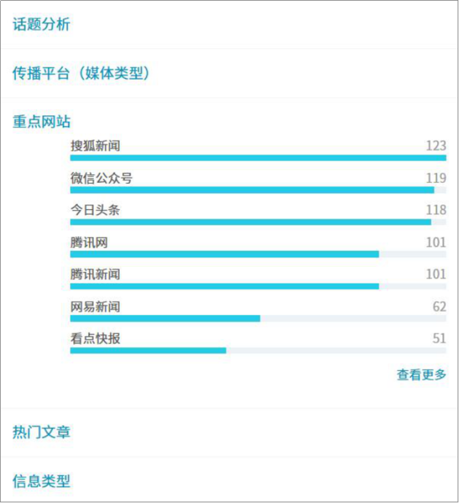Click the 网易新闻 progress bar
The image size is (459, 503).
[x=258, y=319]
